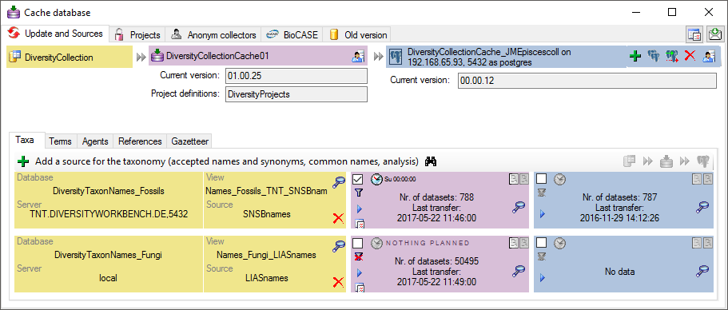View the 50495 datasets with the magnifier
The width and height of the screenshot is (728, 310).
pyautogui.click(x=518, y=271)
